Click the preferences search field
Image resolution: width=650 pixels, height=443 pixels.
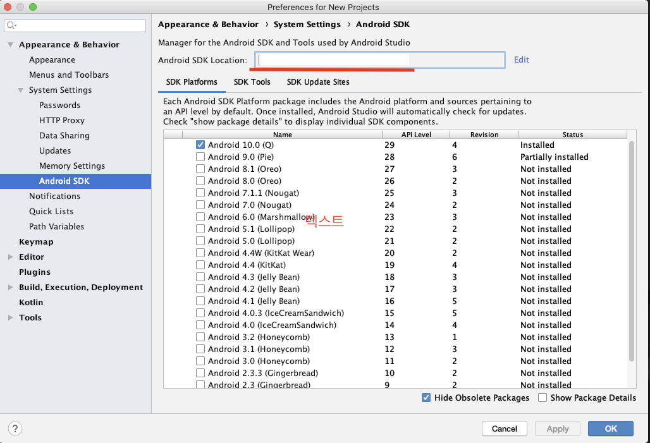click(x=75, y=25)
